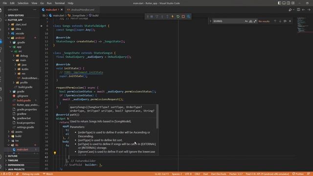Collapse the android folder
The height and width of the screenshot is (176, 313).
pos(22,38)
